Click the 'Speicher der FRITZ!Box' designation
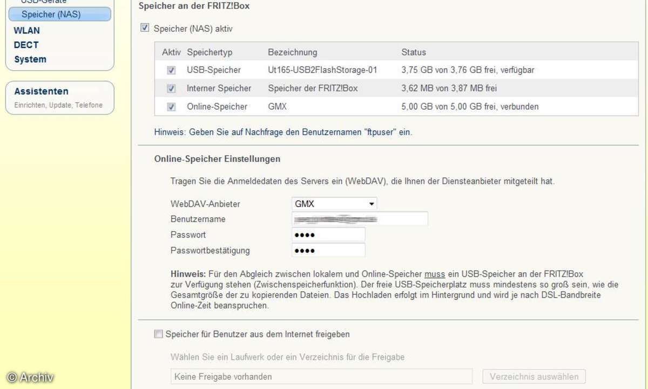This screenshot has width=648, height=389. (313, 89)
